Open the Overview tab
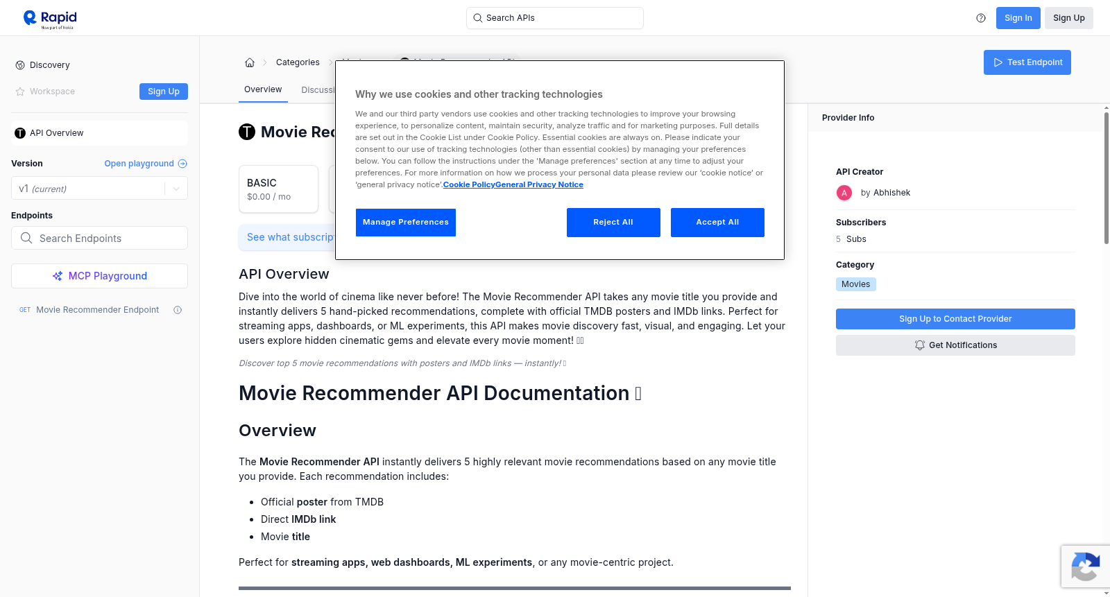 tap(263, 89)
